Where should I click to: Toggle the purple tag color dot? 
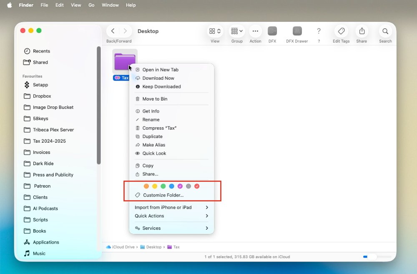(x=180, y=186)
